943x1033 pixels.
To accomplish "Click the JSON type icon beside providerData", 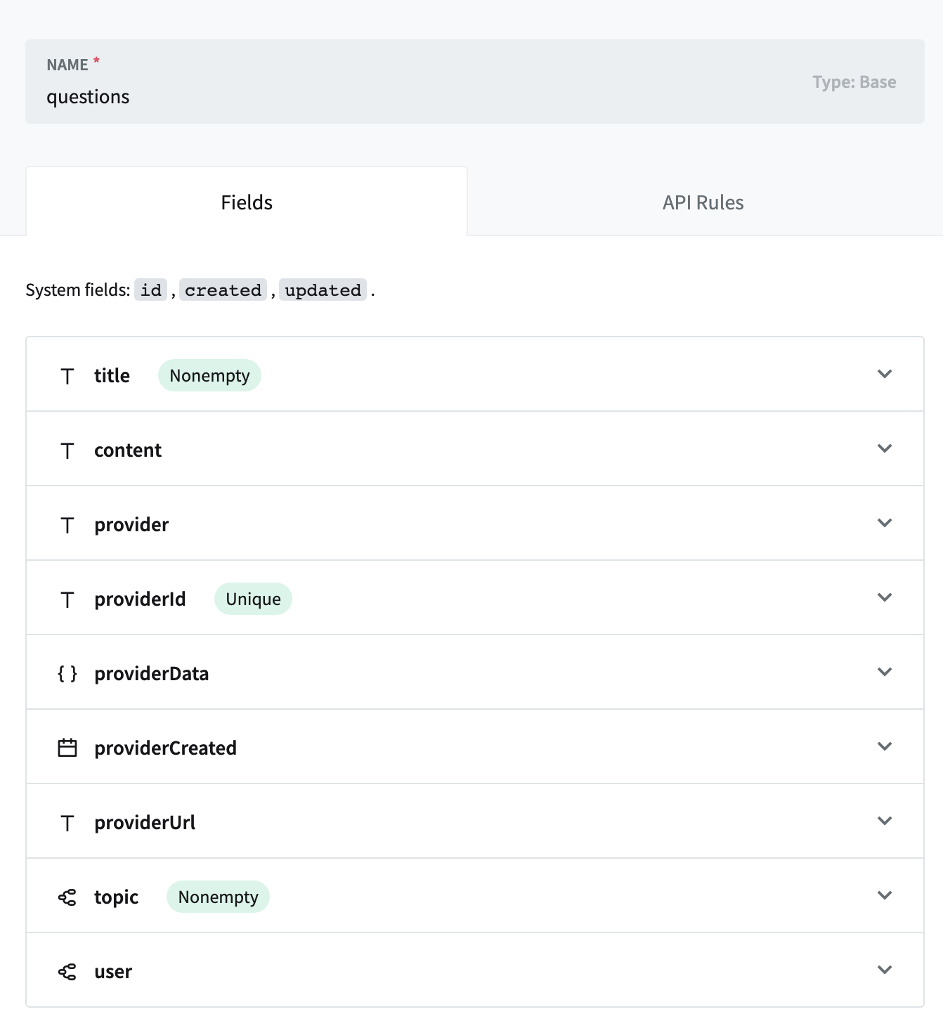I will (67, 673).
